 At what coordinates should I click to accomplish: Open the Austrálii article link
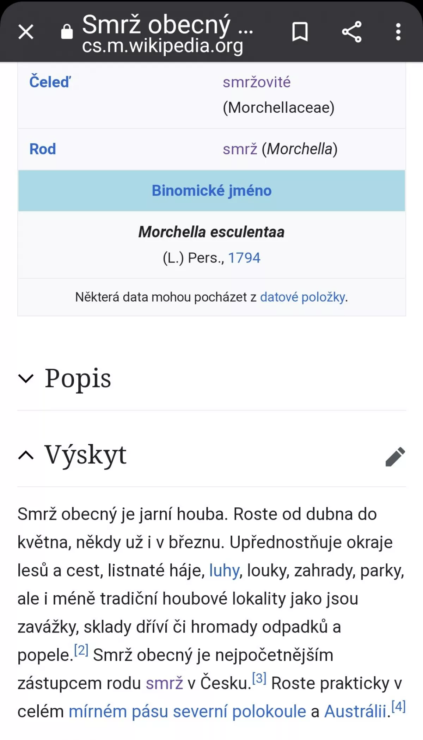point(356,711)
